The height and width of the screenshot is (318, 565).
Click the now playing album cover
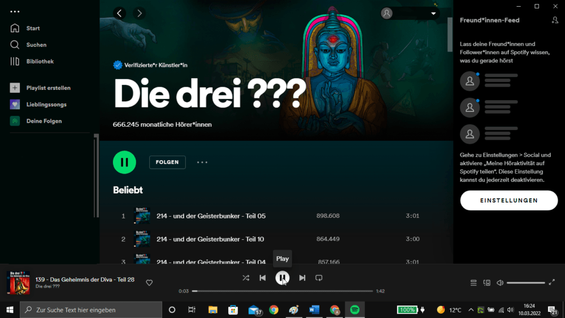(x=18, y=282)
